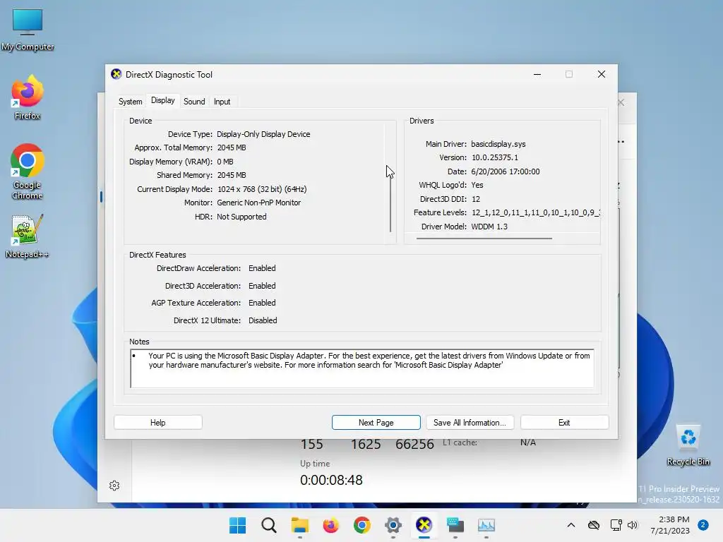The height and width of the screenshot is (542, 723).
Task: Click the DirectX Diagnostic Tool title icon
Action: pyautogui.click(x=116, y=74)
